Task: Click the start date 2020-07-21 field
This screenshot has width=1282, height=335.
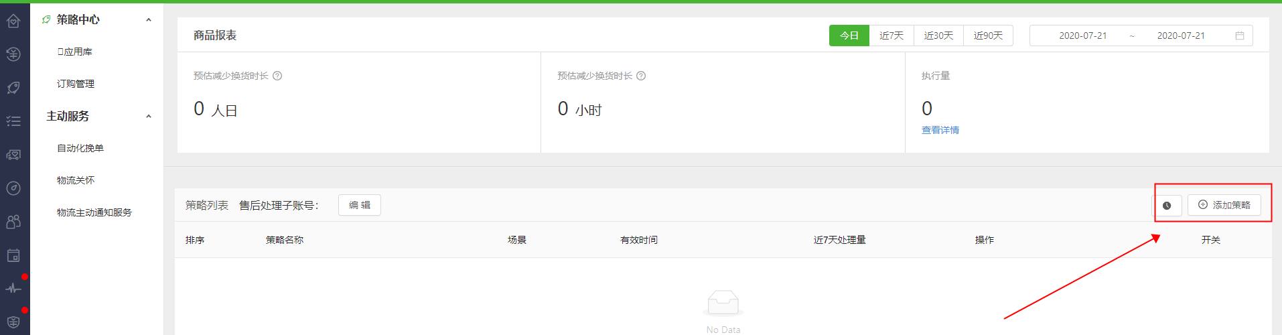Action: click(x=1082, y=36)
